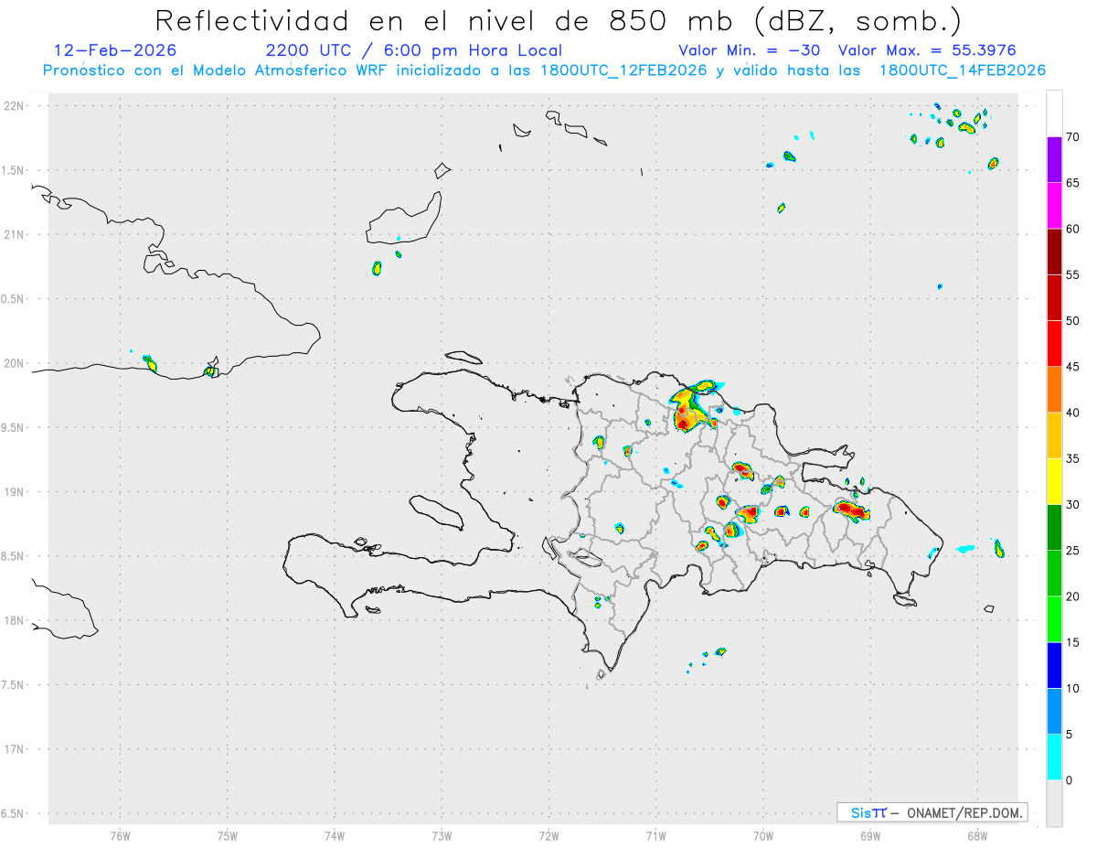Click the '10' value on the color scale

(1072, 689)
